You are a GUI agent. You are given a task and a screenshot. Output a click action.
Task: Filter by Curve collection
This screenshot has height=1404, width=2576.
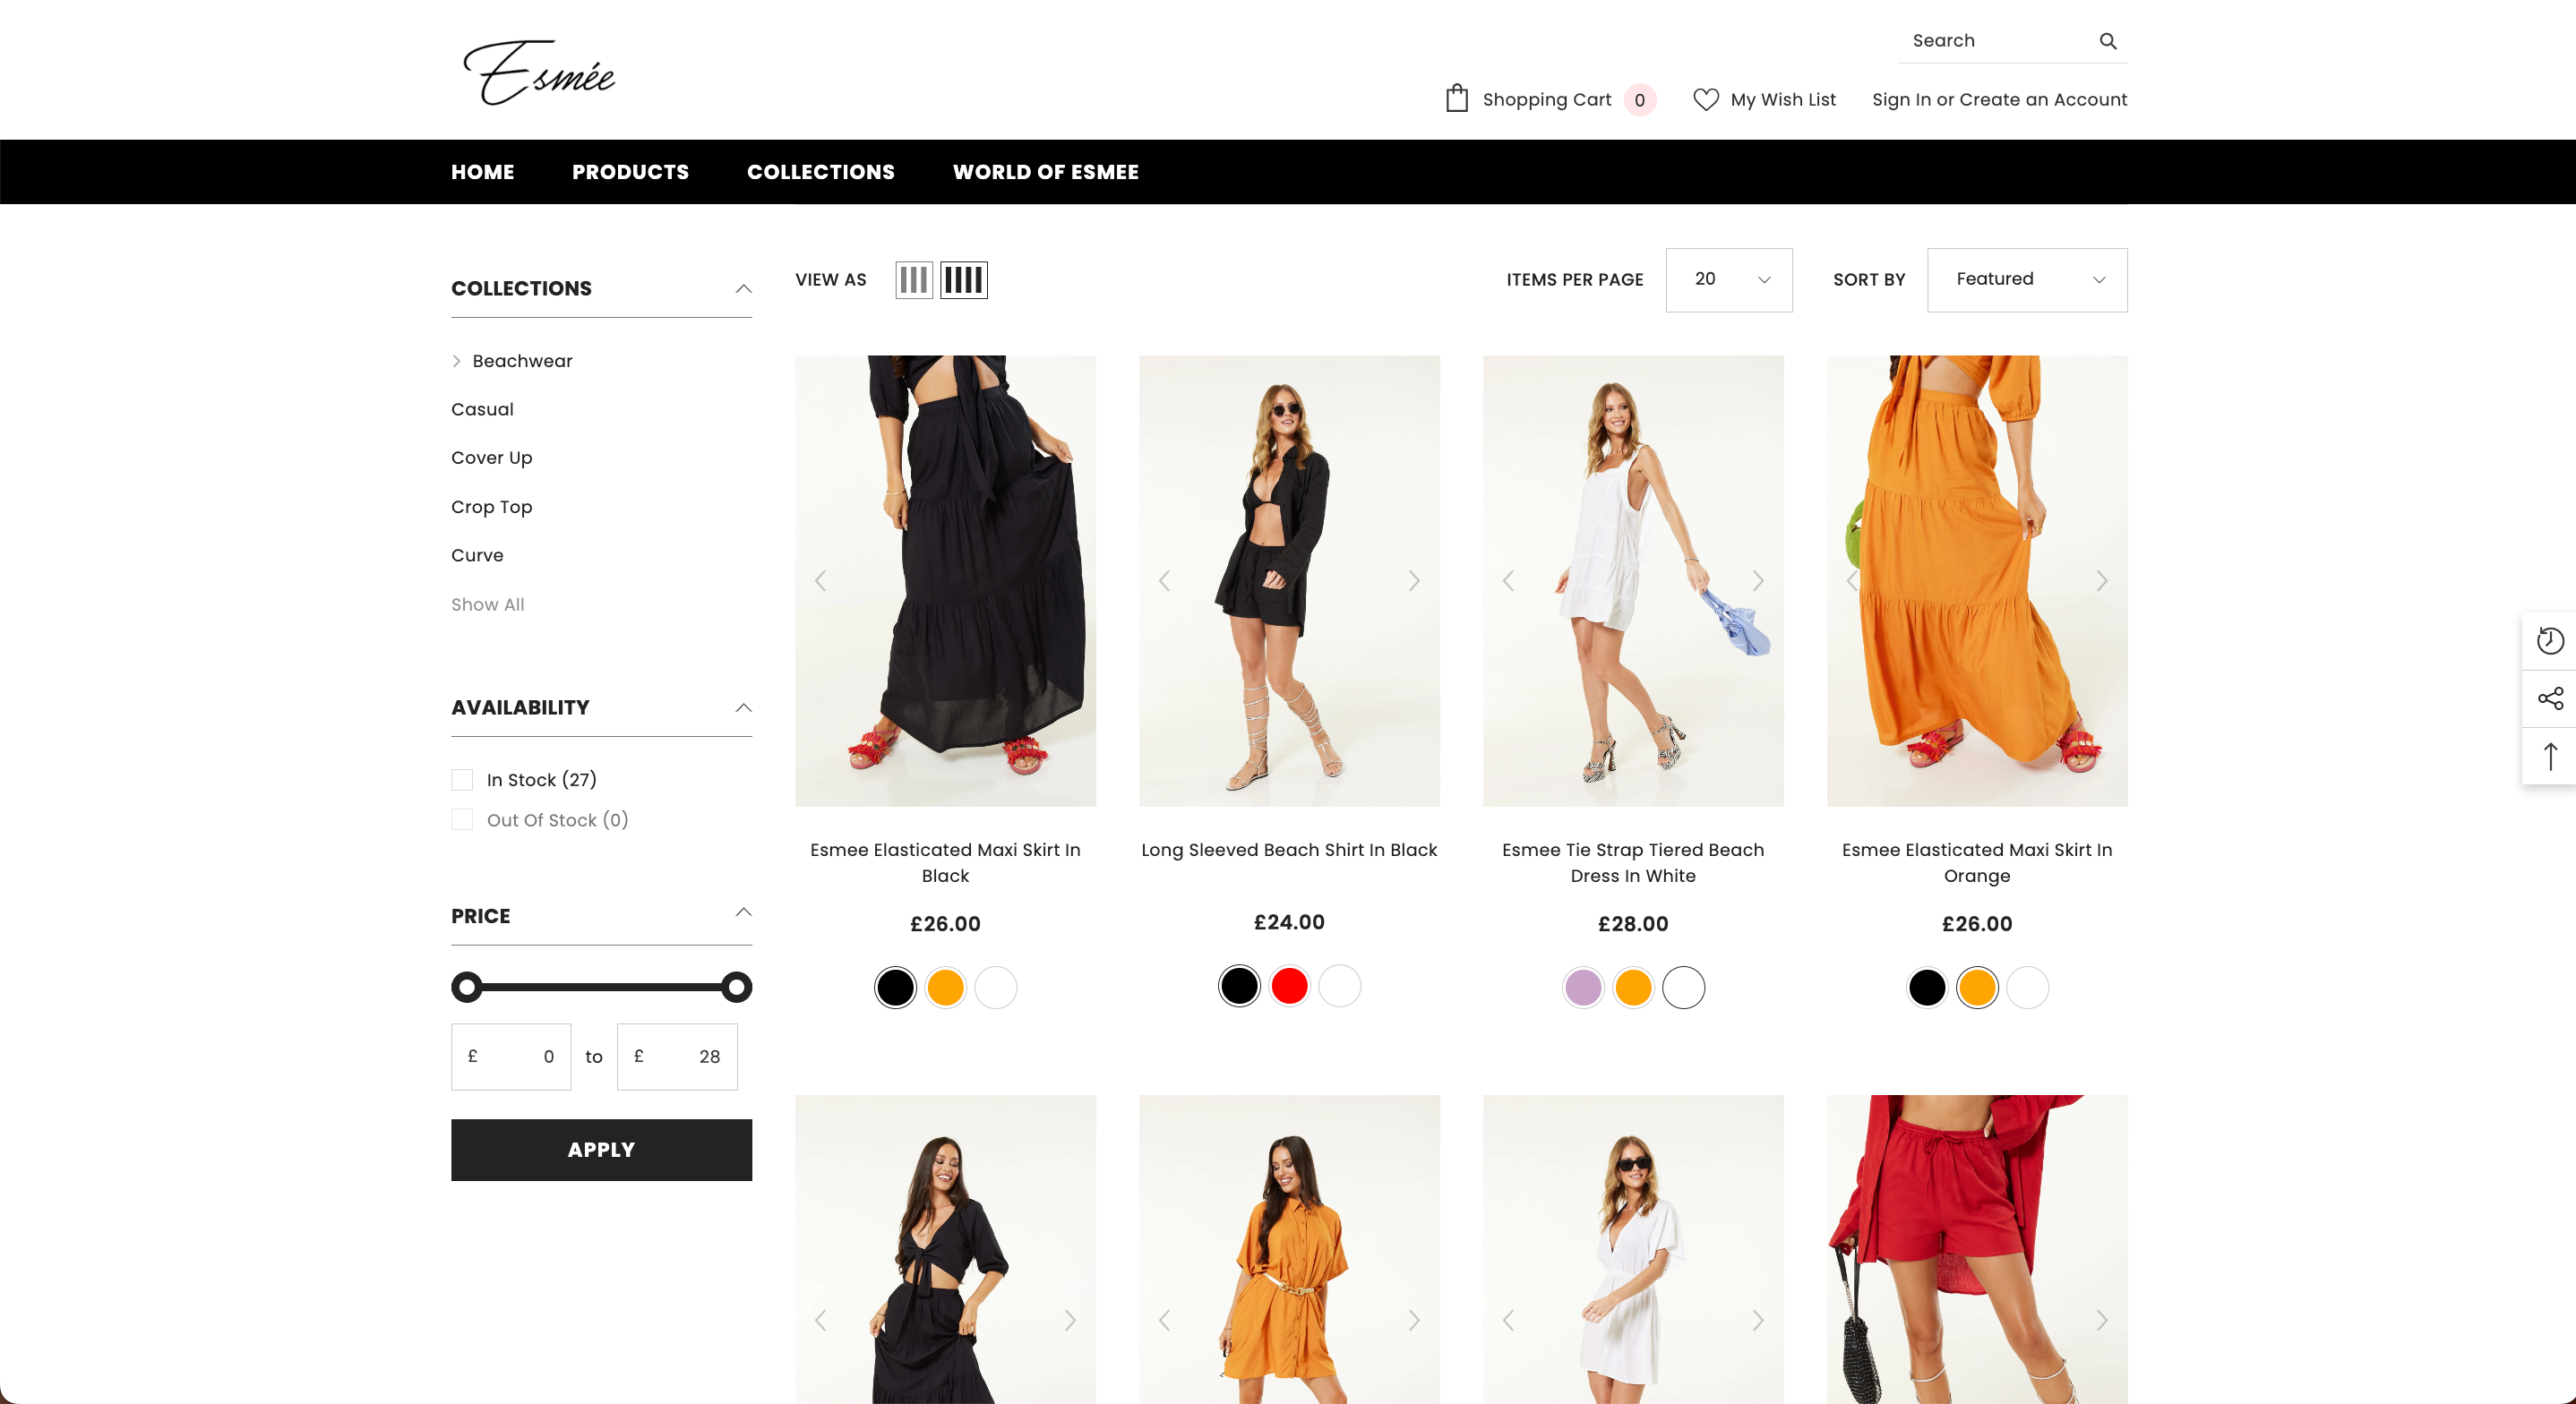pos(477,555)
